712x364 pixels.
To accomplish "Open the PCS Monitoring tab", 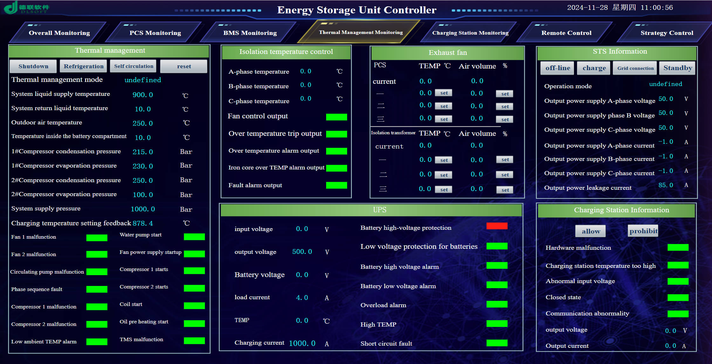I will click(155, 32).
